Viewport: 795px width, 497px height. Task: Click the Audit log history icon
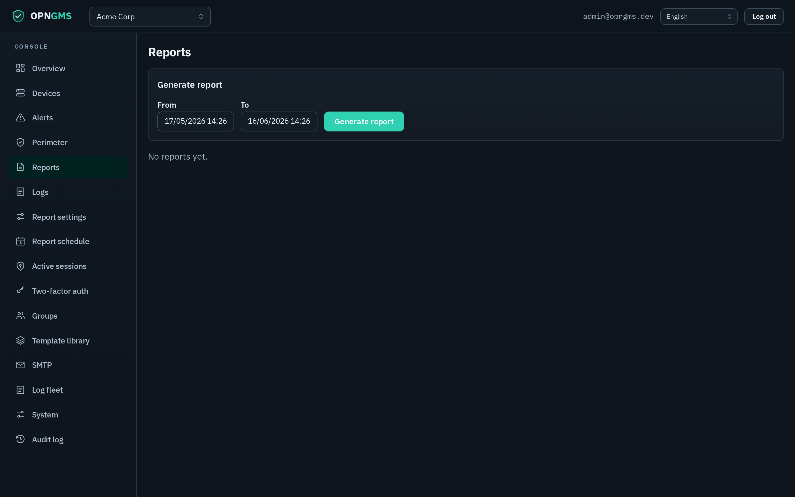(x=20, y=439)
